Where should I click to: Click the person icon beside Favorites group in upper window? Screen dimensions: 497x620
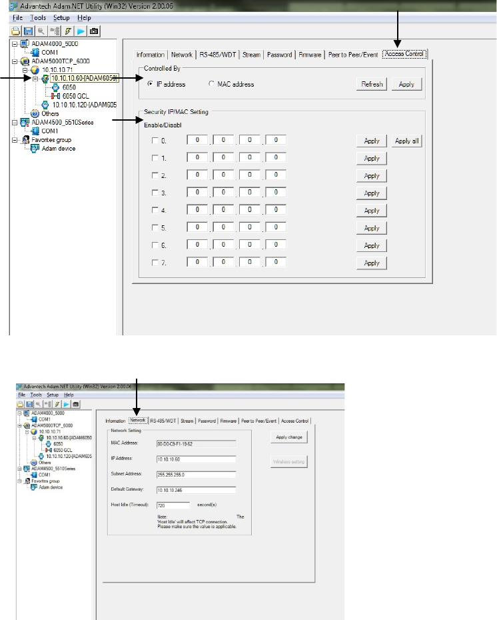tap(25, 139)
